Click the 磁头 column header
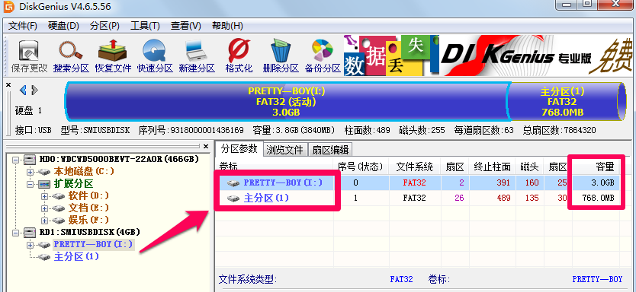Viewport: 636px width, 292px height. (x=529, y=167)
